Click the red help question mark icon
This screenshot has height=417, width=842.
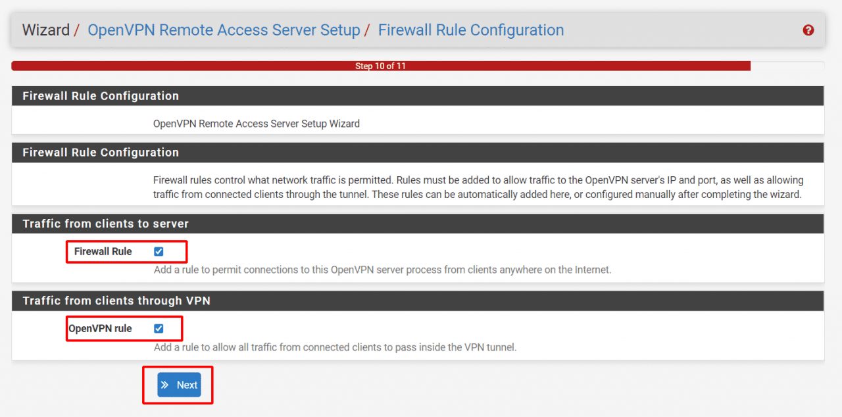[x=808, y=30]
